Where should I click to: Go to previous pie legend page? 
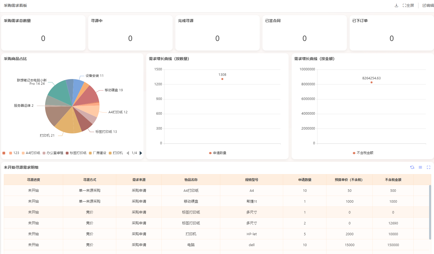click(128, 153)
